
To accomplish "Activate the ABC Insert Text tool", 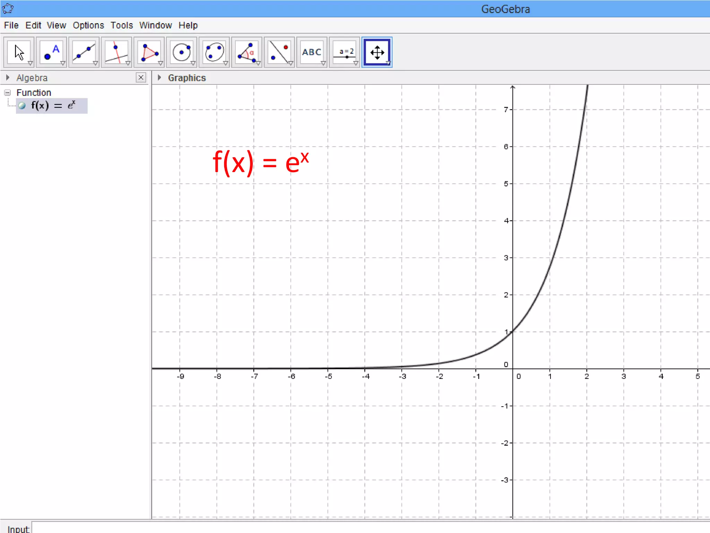I will 312,52.
